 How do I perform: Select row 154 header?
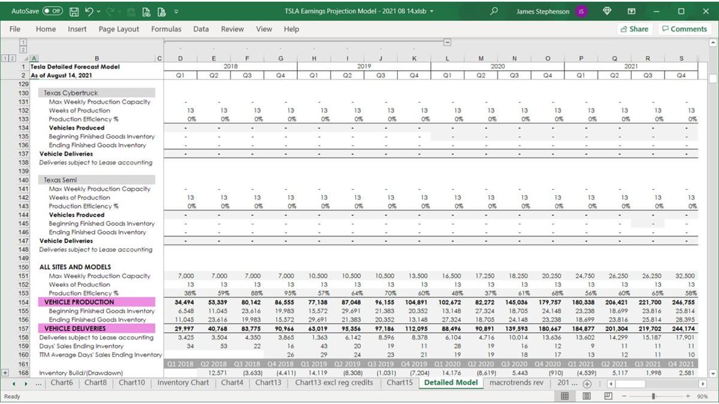point(23,302)
